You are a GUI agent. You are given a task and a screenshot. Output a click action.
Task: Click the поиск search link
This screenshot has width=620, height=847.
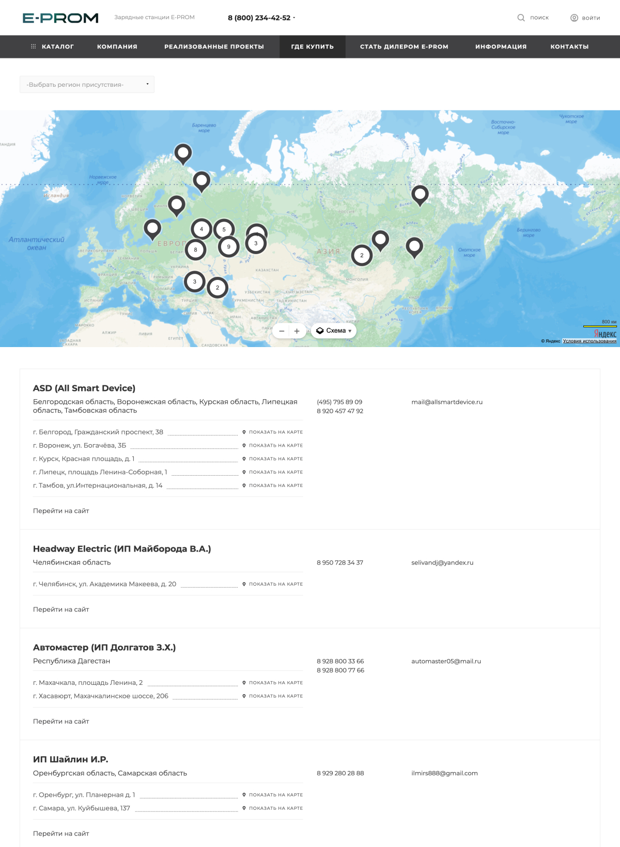point(539,18)
